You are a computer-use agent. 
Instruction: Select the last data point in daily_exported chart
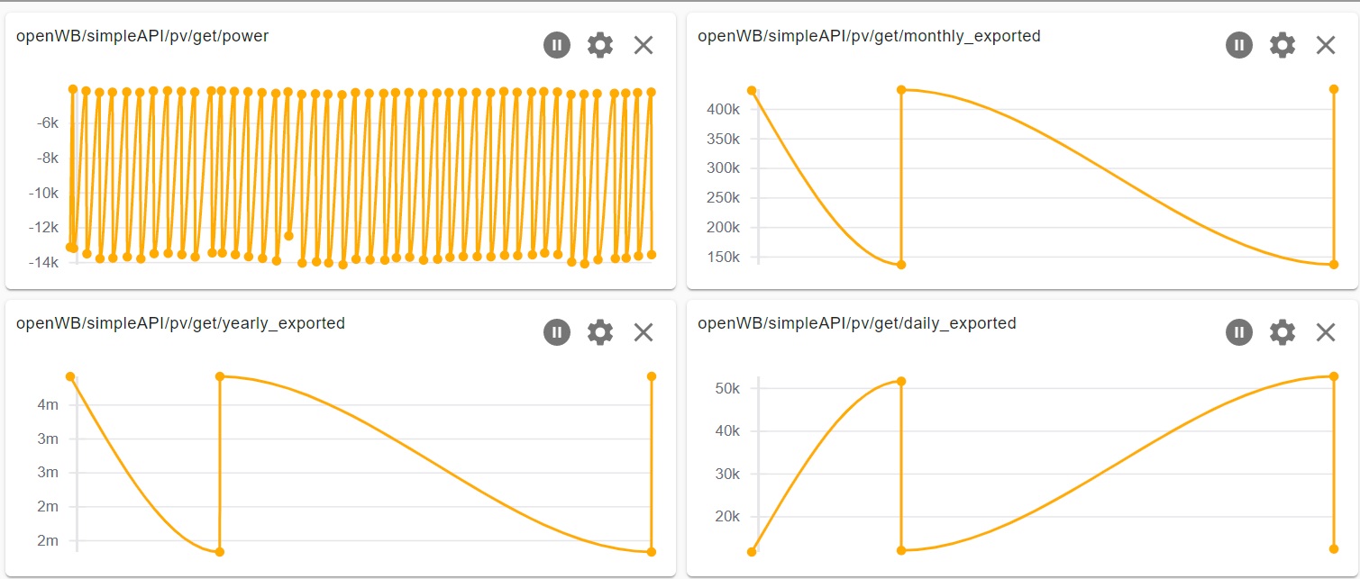click(1334, 549)
